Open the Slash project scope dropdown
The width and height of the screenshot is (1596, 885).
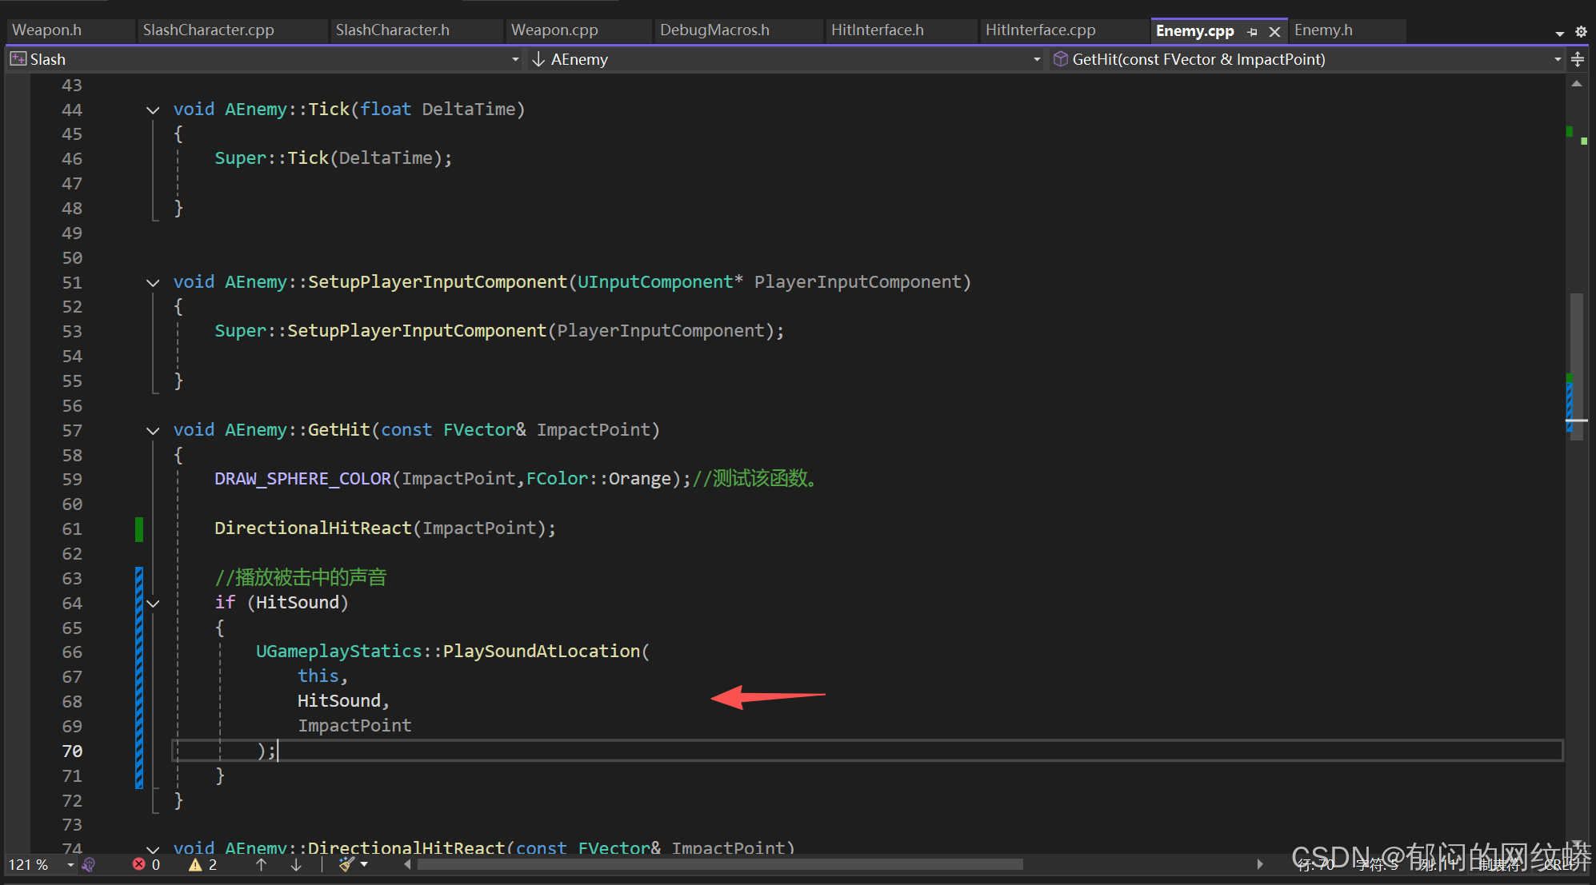[x=515, y=59]
